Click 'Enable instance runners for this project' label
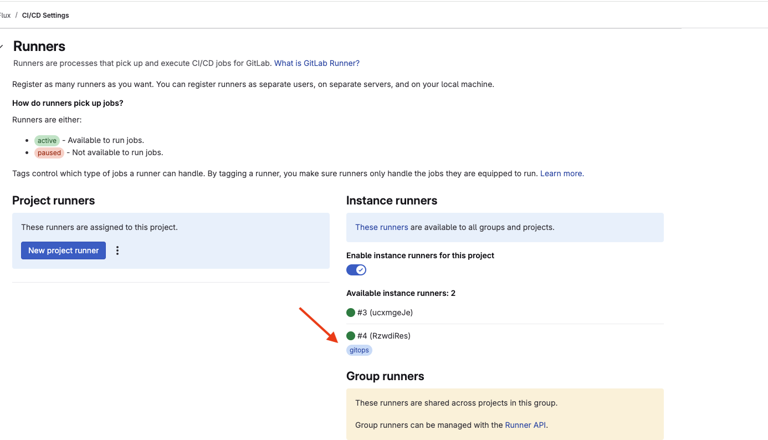The width and height of the screenshot is (768, 440). click(420, 255)
